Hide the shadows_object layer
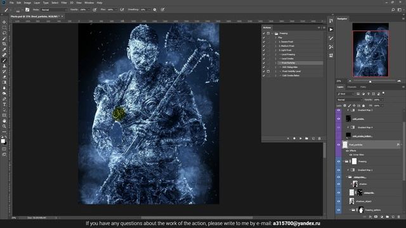406x228 pixels. 338,201
